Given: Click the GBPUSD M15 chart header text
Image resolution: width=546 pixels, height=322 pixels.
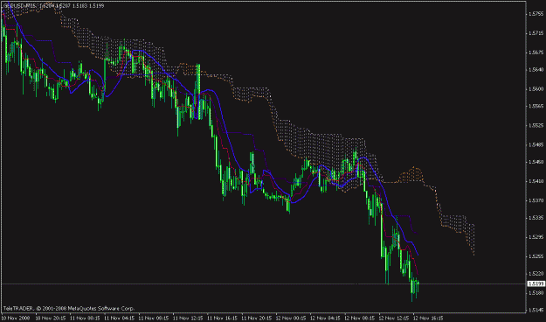Looking at the screenshot, I should pyautogui.click(x=53, y=6).
